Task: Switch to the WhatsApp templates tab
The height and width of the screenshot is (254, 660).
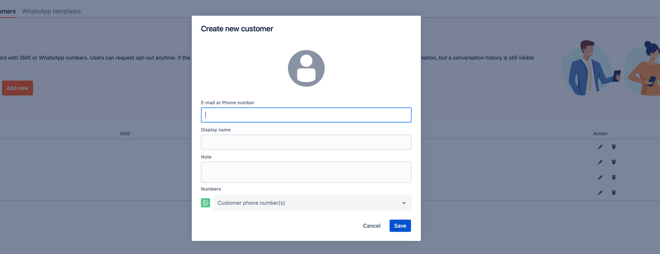Action: [51, 11]
